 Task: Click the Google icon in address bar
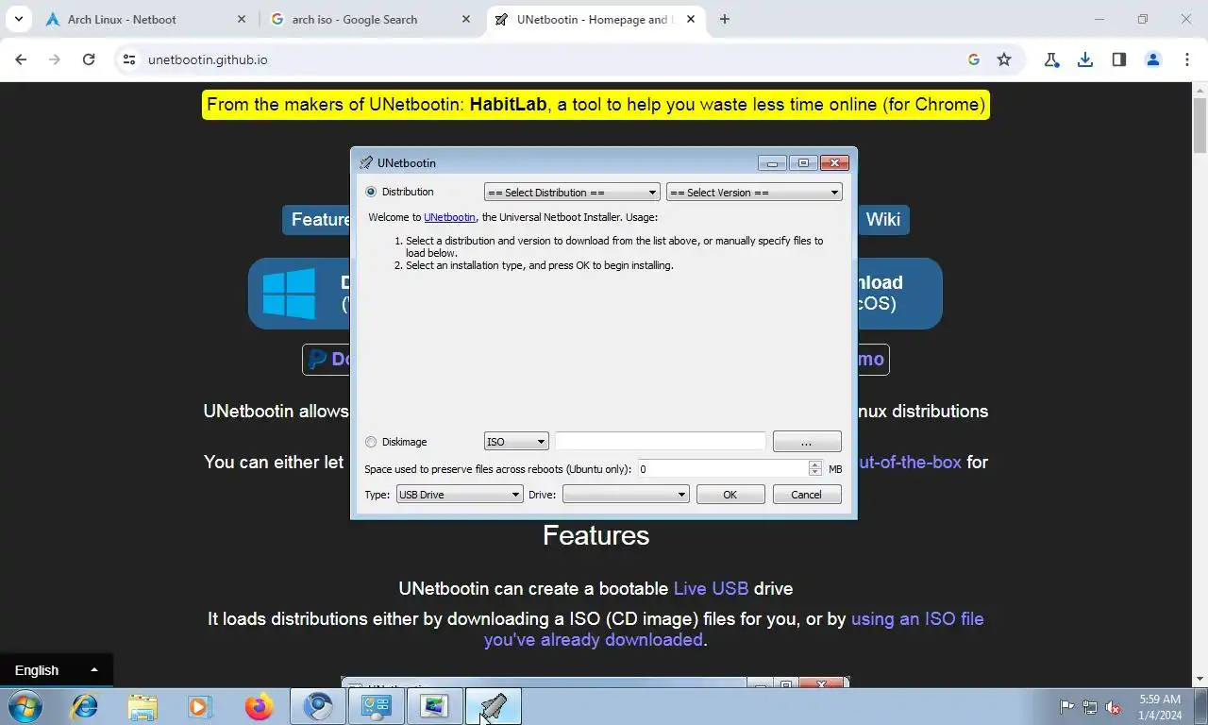(x=974, y=59)
